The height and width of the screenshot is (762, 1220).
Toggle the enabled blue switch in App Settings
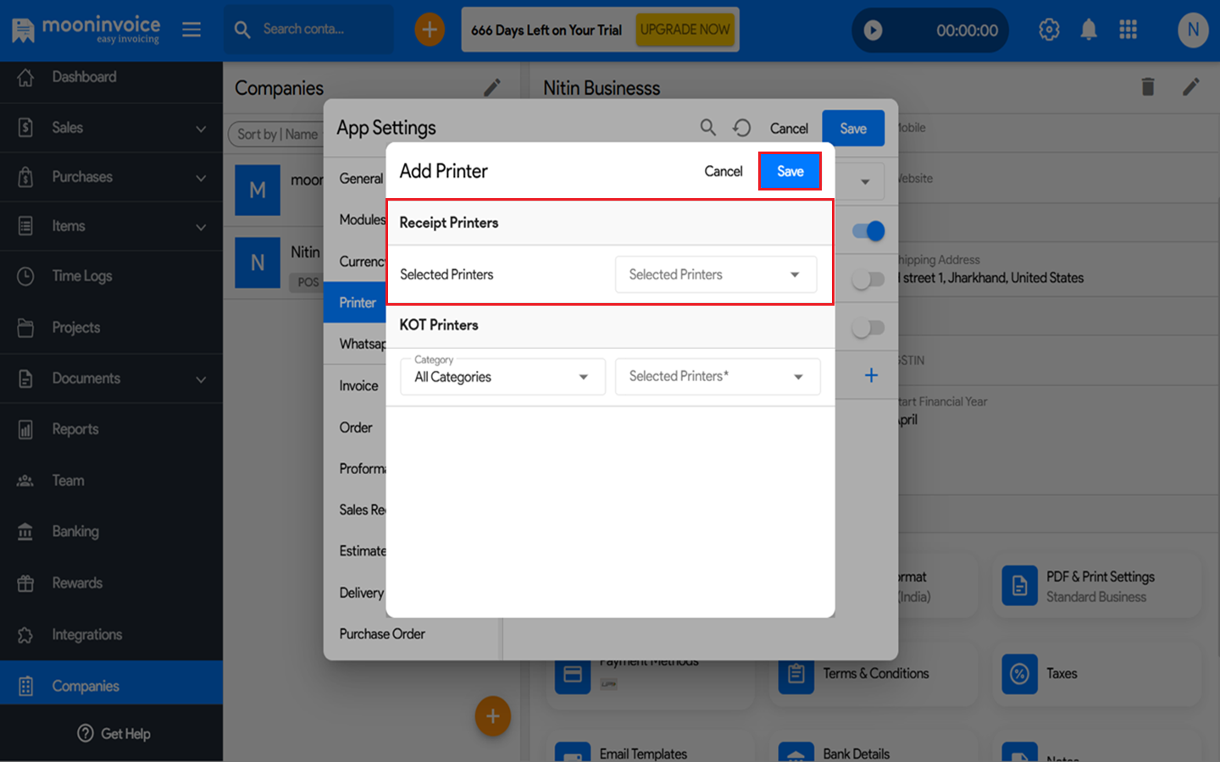point(869,230)
